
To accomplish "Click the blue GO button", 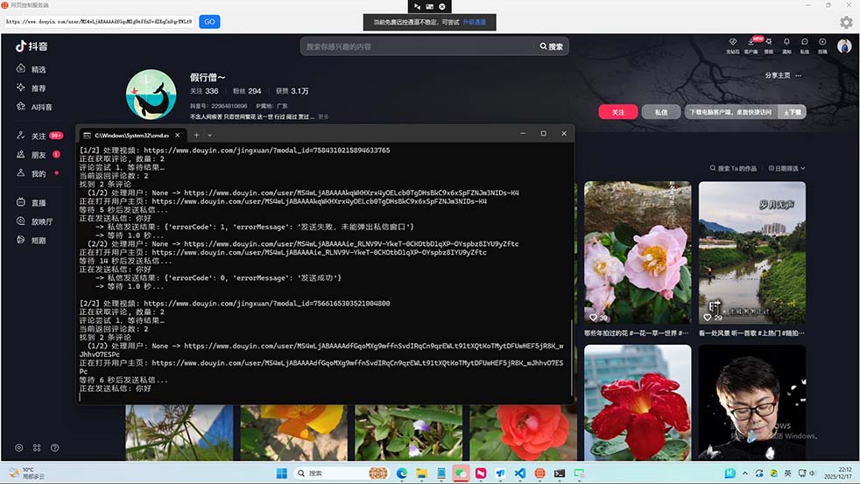I will point(209,22).
